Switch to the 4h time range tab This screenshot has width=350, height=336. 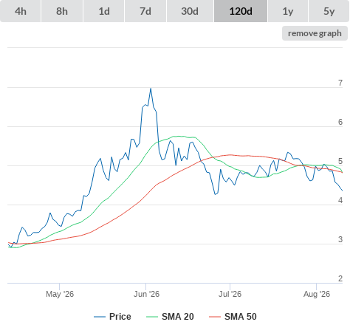[21, 11]
